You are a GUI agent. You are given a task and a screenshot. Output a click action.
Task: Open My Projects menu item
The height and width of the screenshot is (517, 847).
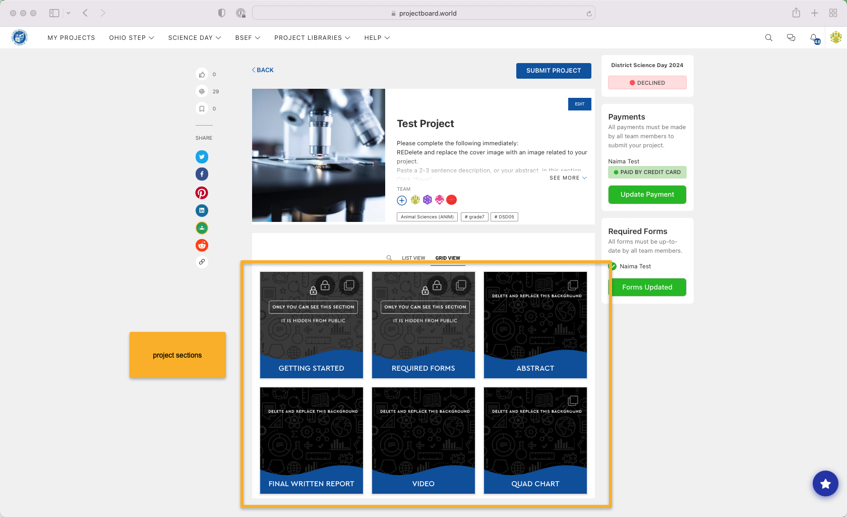(71, 38)
